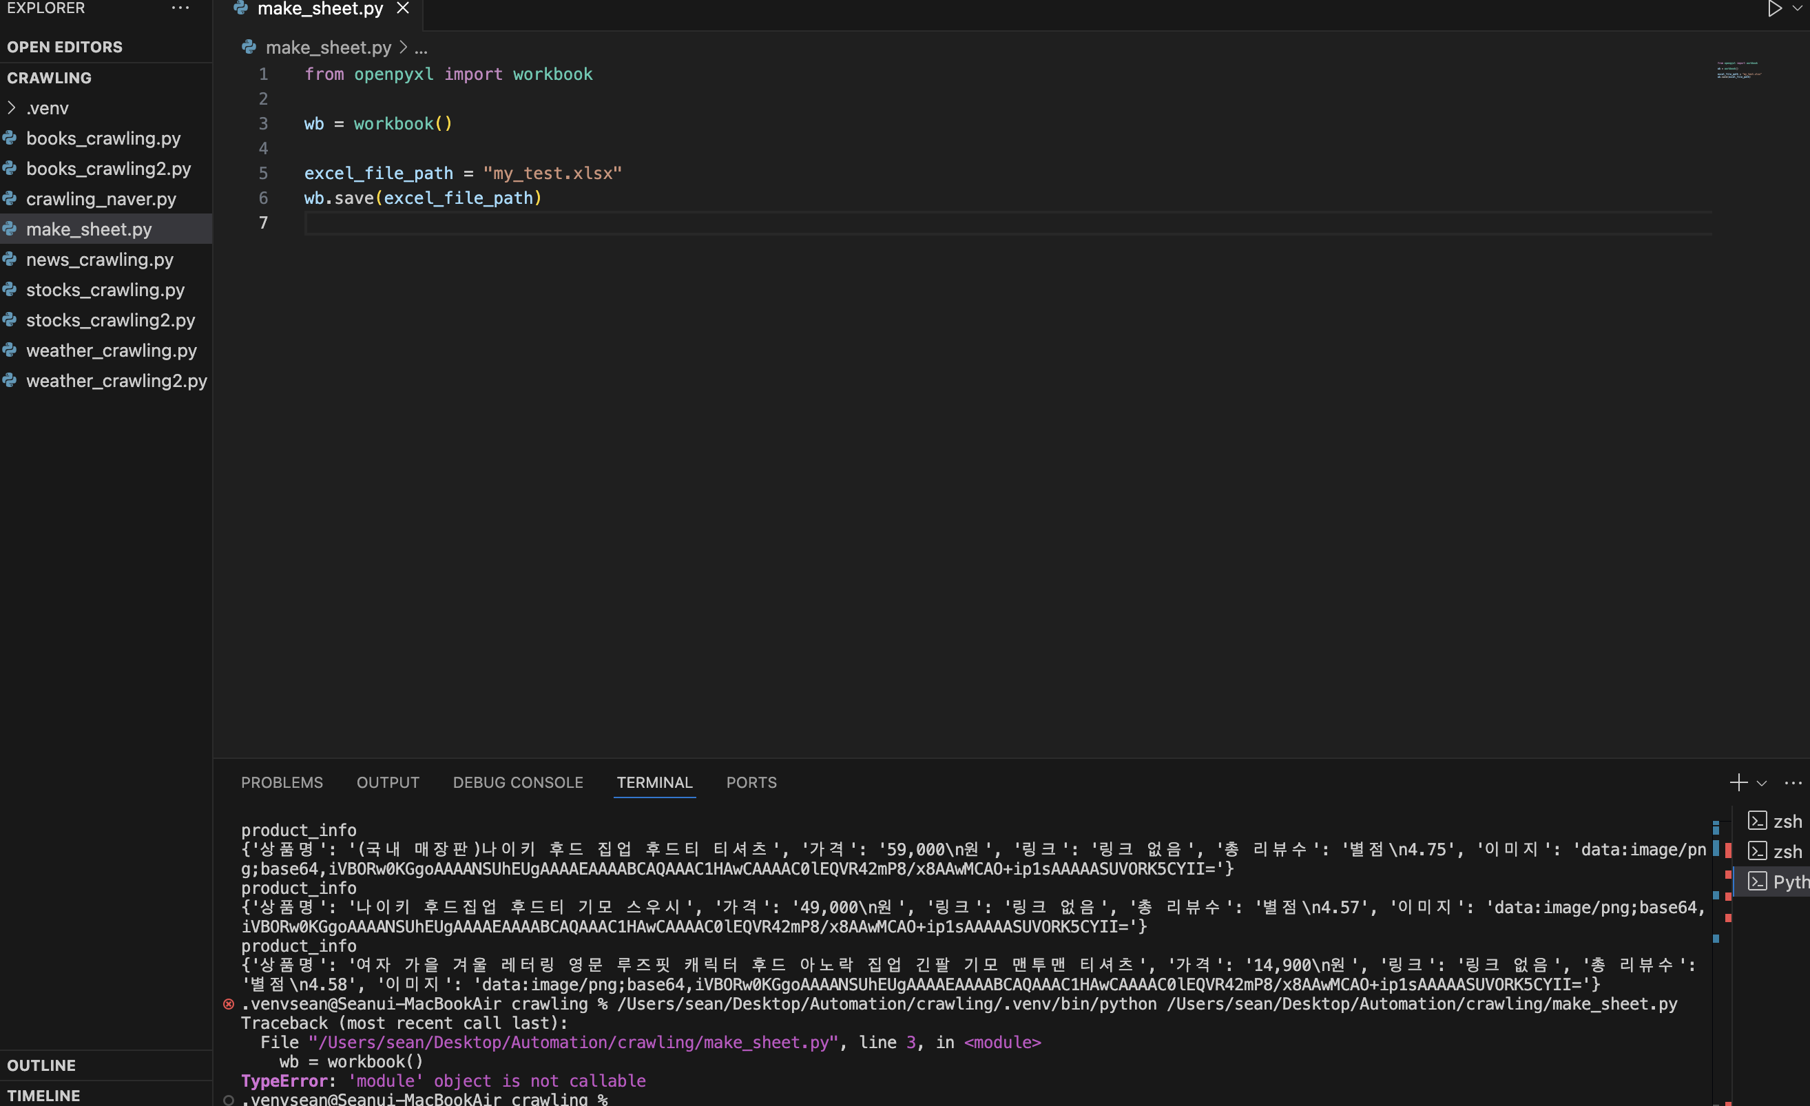Open the run options dropdown arrow
Screen dimensions: 1810x1106
(x=1797, y=9)
